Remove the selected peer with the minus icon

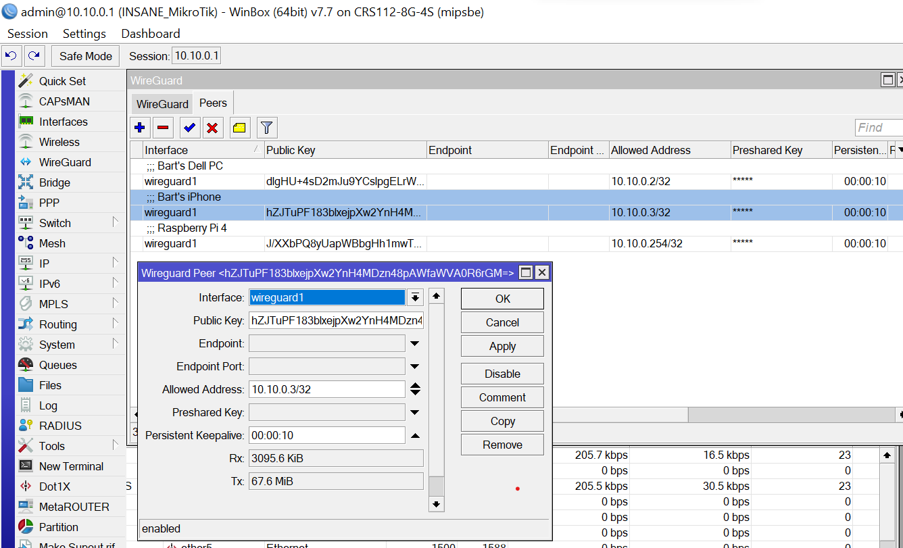pos(163,127)
